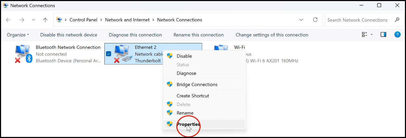Open the recent locations chevron
The width and height of the screenshot is (406, 138).
34,20
